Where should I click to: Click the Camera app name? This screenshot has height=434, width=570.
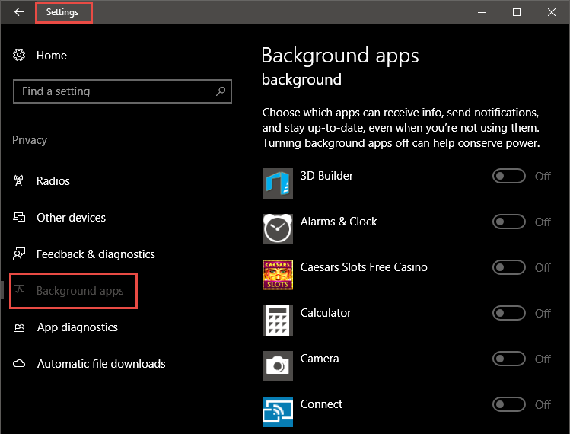tap(320, 359)
